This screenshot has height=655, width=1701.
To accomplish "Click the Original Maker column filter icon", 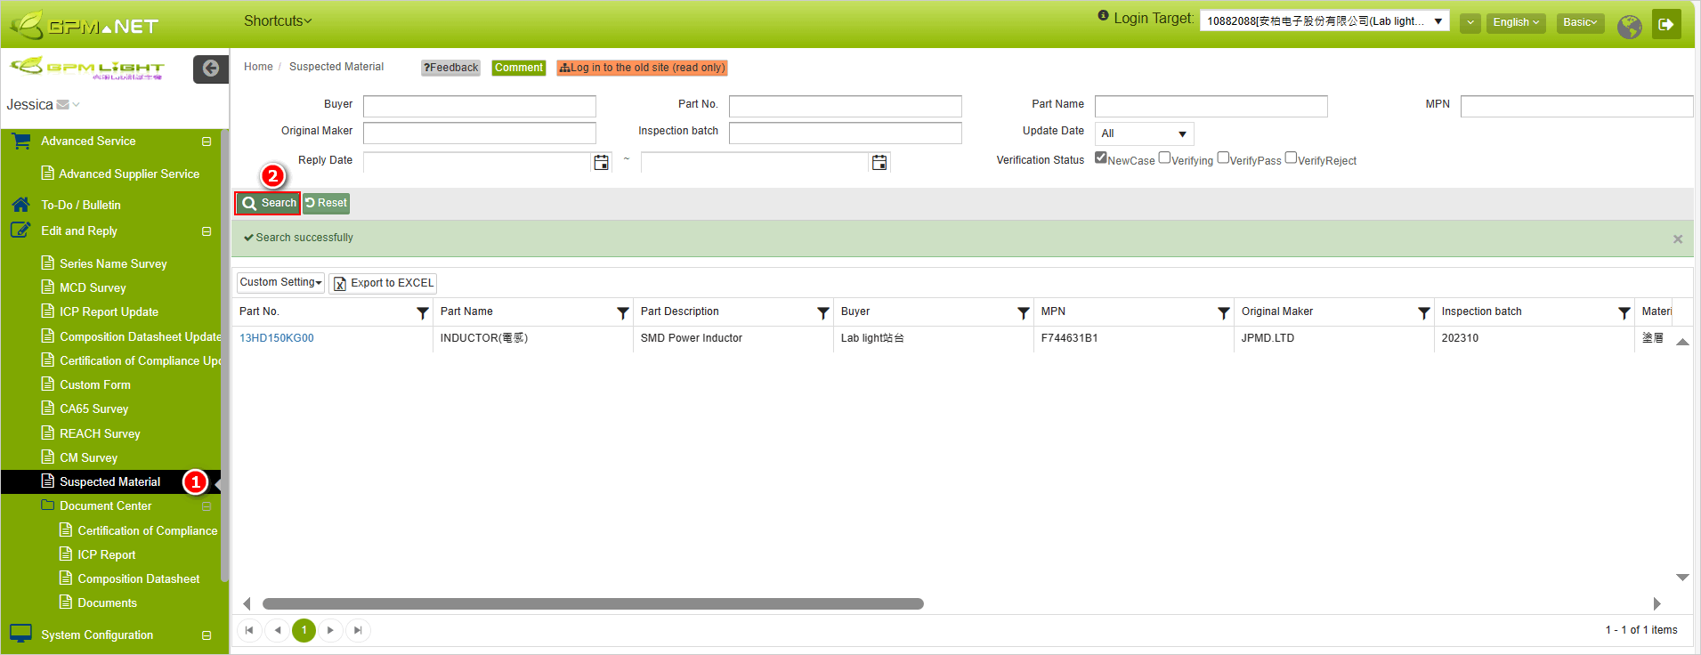I will click(1424, 312).
